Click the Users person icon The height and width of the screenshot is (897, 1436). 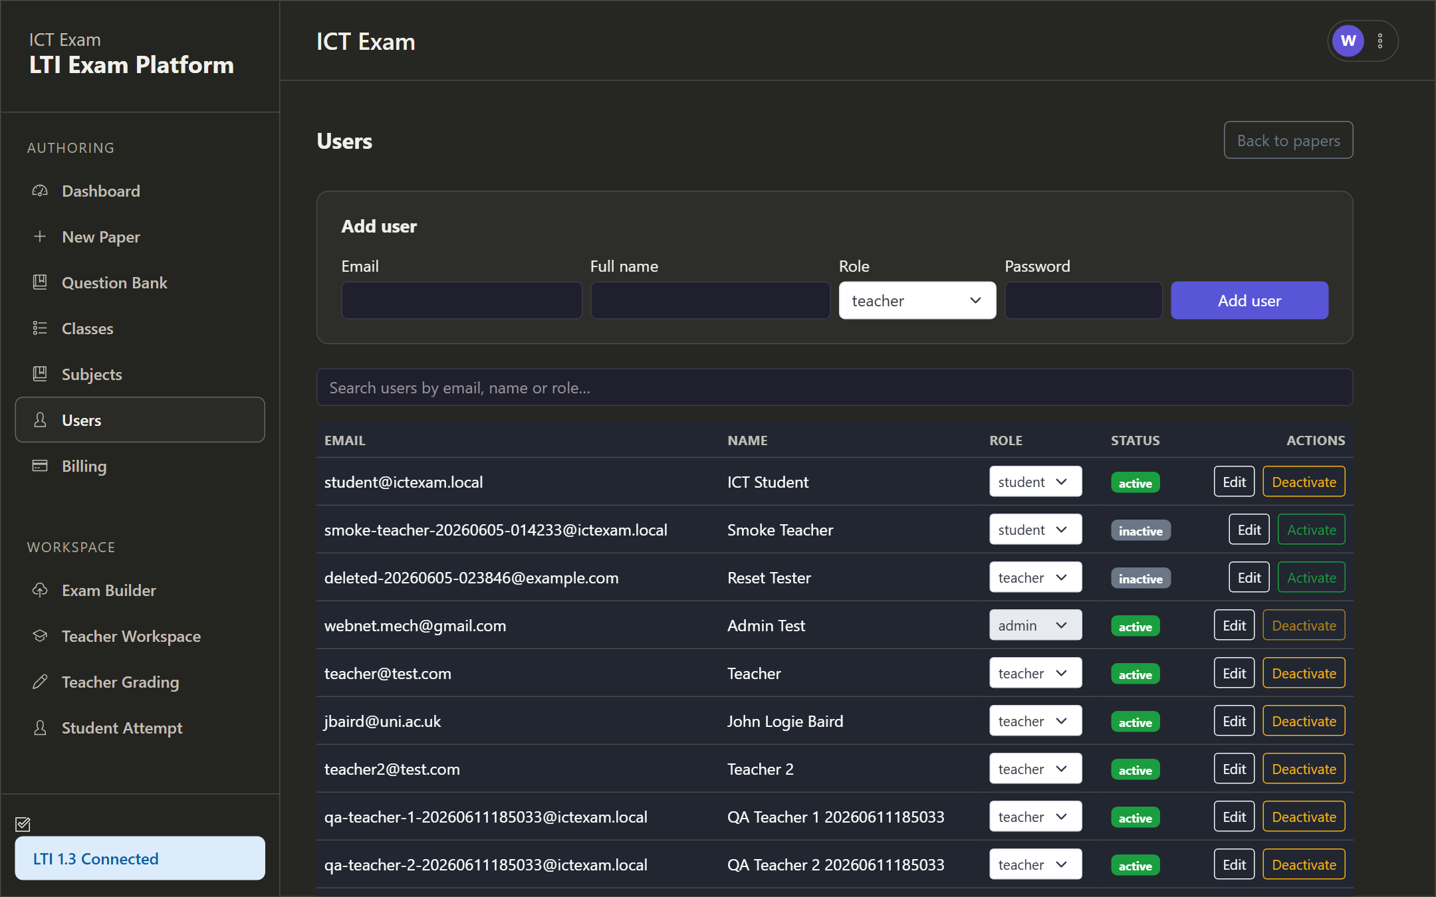[40, 420]
